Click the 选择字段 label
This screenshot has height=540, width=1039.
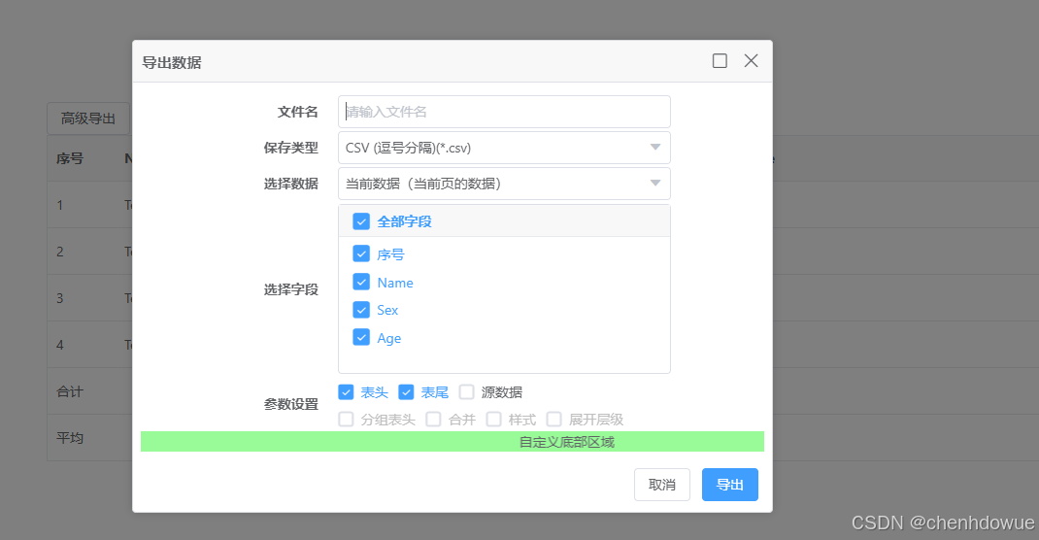coord(291,289)
